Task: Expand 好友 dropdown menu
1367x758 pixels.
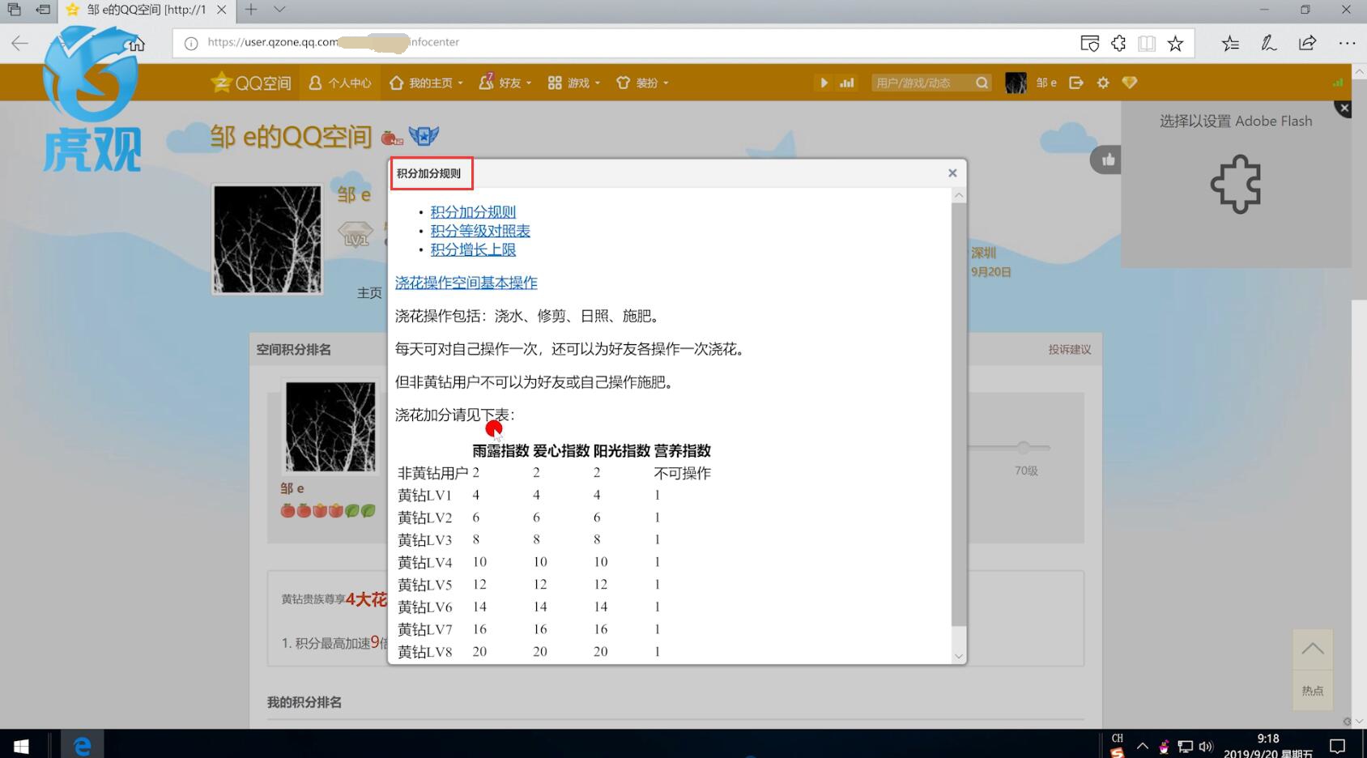Action: (x=505, y=83)
